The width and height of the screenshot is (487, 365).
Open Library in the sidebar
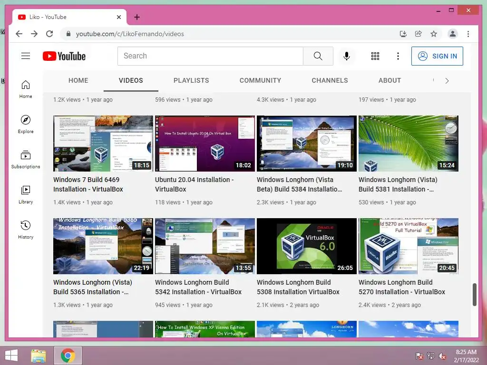click(x=26, y=194)
